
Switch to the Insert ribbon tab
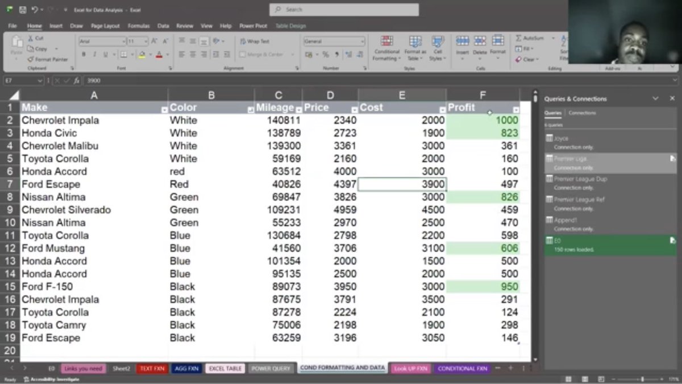[x=56, y=26]
